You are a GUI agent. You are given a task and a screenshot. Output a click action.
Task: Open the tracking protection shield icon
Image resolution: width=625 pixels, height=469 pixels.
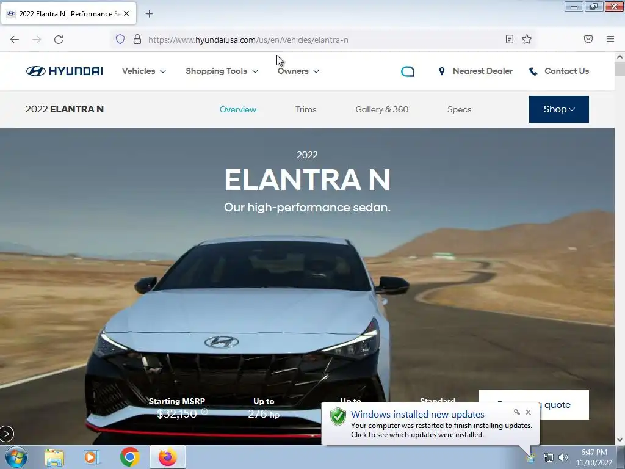120,39
